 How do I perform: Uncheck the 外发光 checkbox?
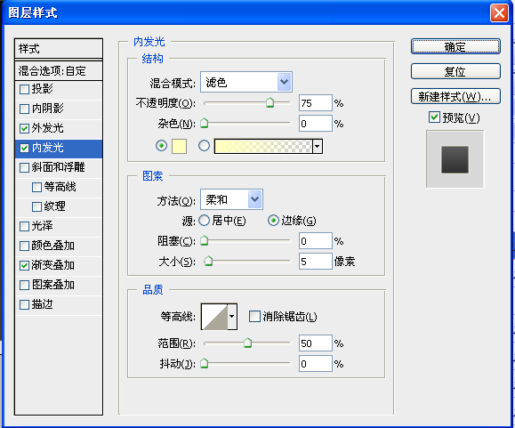(x=24, y=128)
